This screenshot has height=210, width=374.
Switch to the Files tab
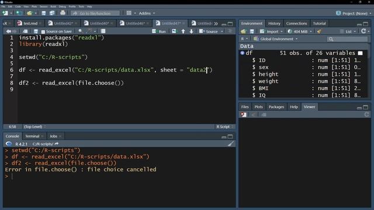tap(245, 107)
